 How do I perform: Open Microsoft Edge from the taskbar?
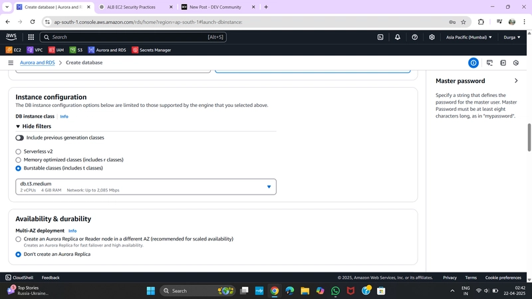(289, 291)
